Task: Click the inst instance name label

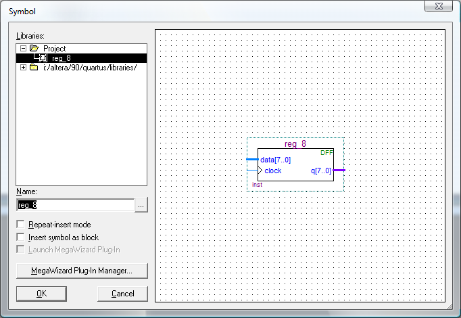Action: coord(257,185)
